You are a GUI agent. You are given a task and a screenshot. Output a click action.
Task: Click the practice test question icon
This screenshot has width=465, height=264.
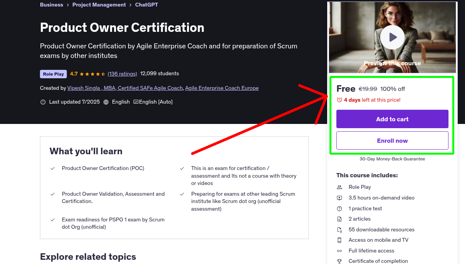point(339,209)
